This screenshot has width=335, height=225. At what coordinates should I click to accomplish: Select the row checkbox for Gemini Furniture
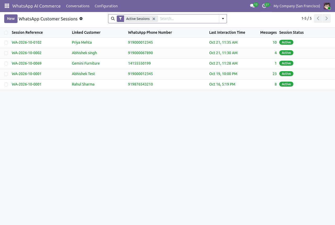6,64
